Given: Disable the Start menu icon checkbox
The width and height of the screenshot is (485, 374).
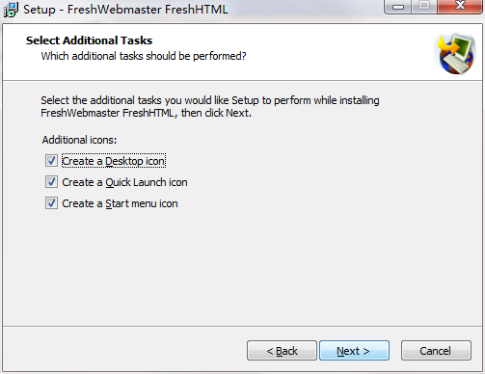Looking at the screenshot, I should coord(51,203).
